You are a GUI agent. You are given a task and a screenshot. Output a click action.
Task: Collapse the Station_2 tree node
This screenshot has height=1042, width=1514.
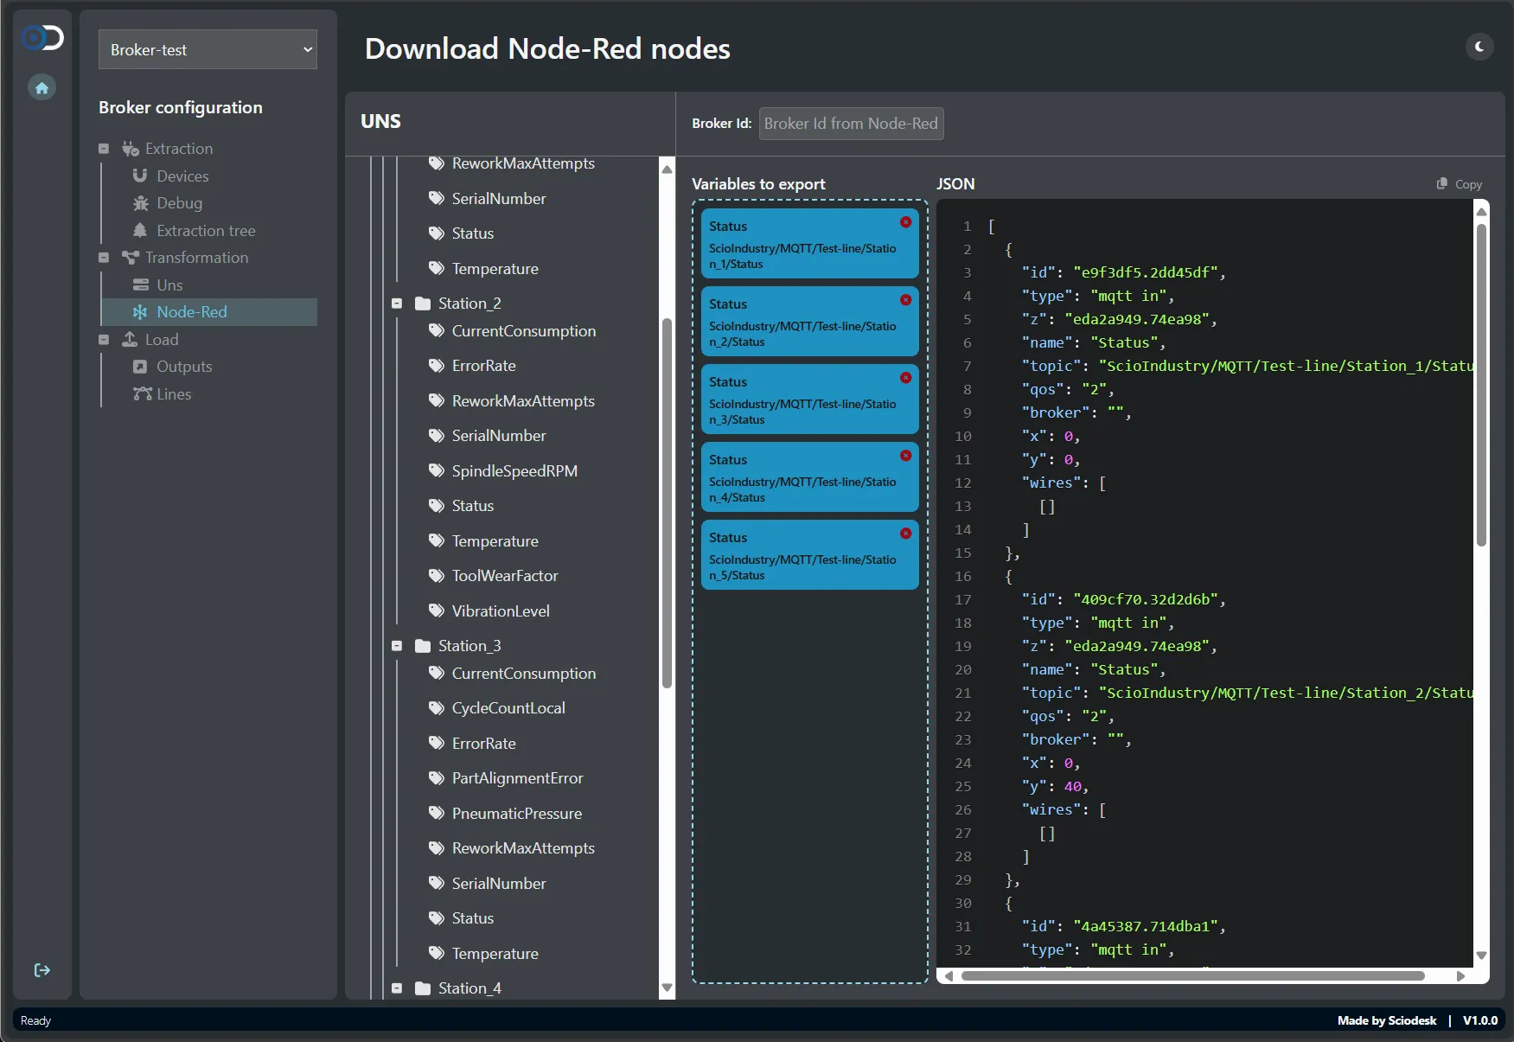coord(397,304)
